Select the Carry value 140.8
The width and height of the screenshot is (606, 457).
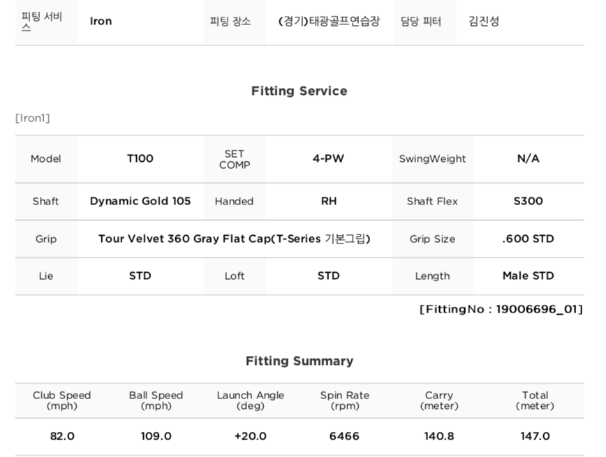tap(439, 437)
